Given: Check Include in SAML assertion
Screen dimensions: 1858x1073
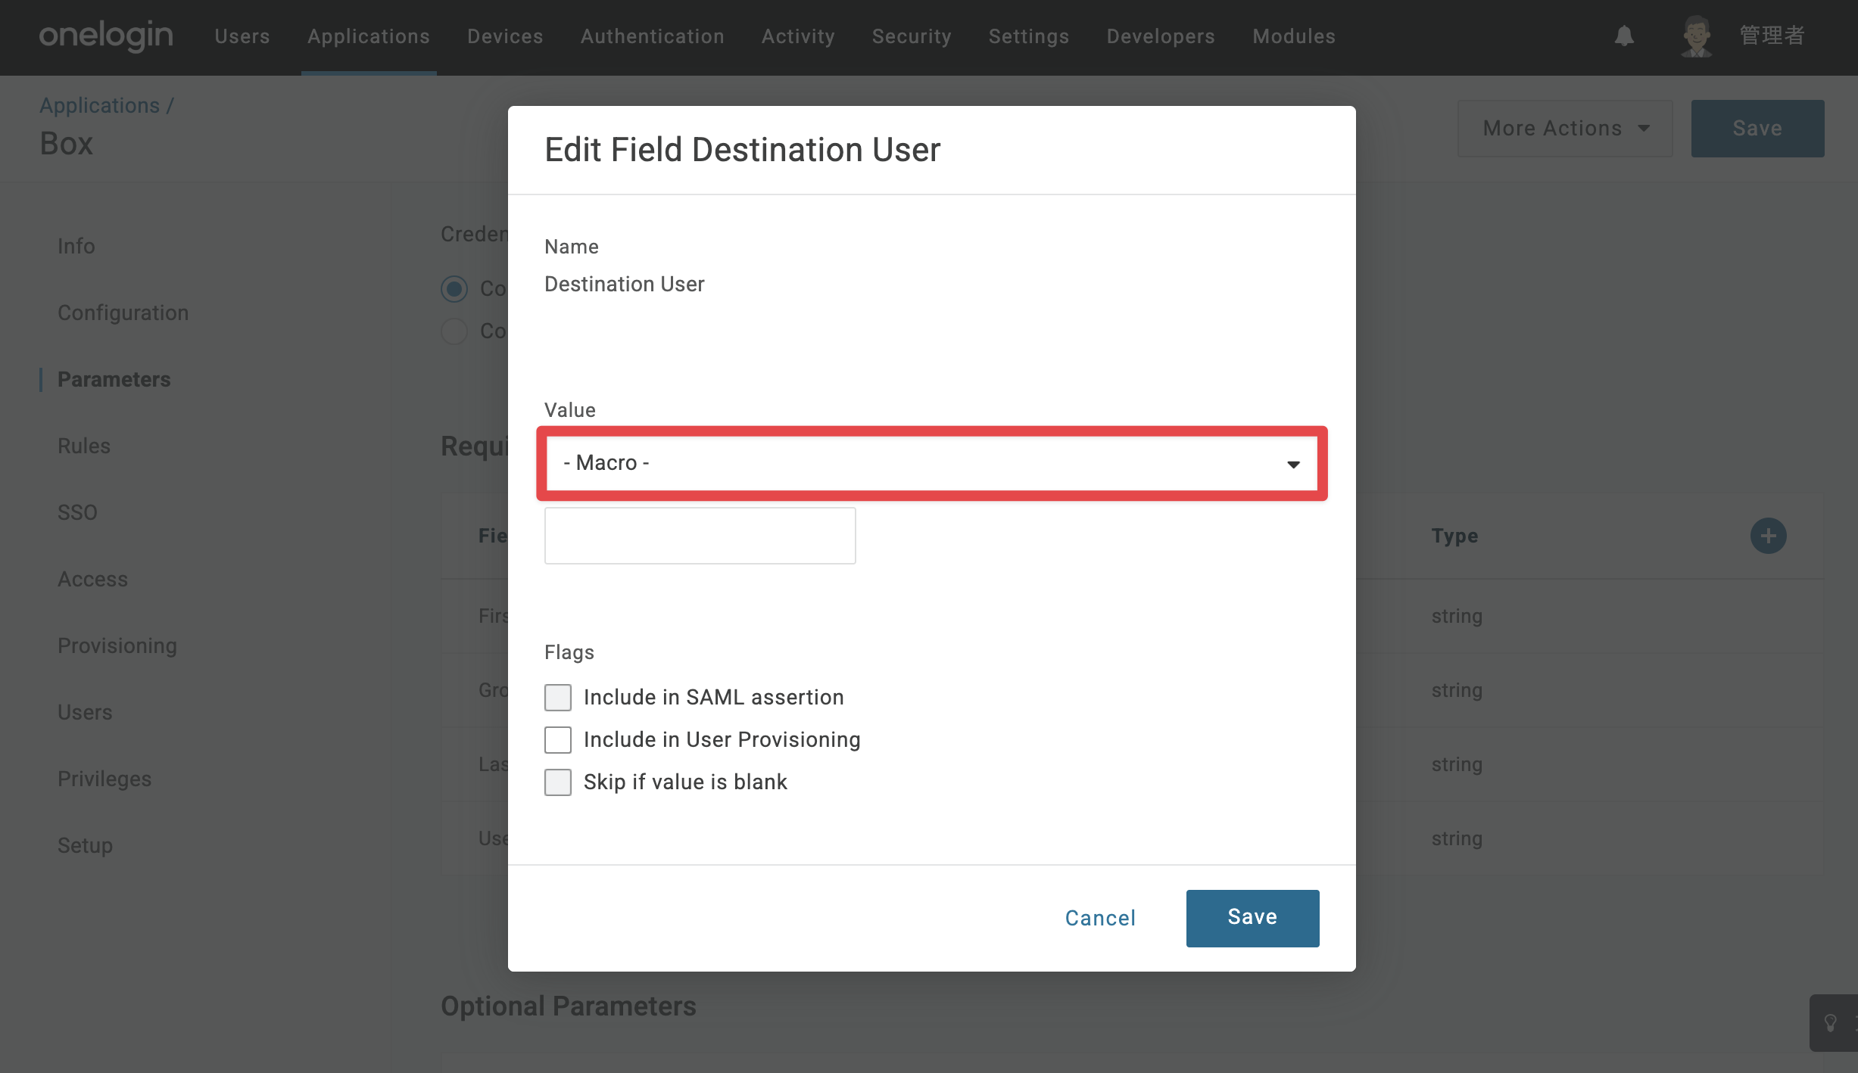Looking at the screenshot, I should coord(558,697).
